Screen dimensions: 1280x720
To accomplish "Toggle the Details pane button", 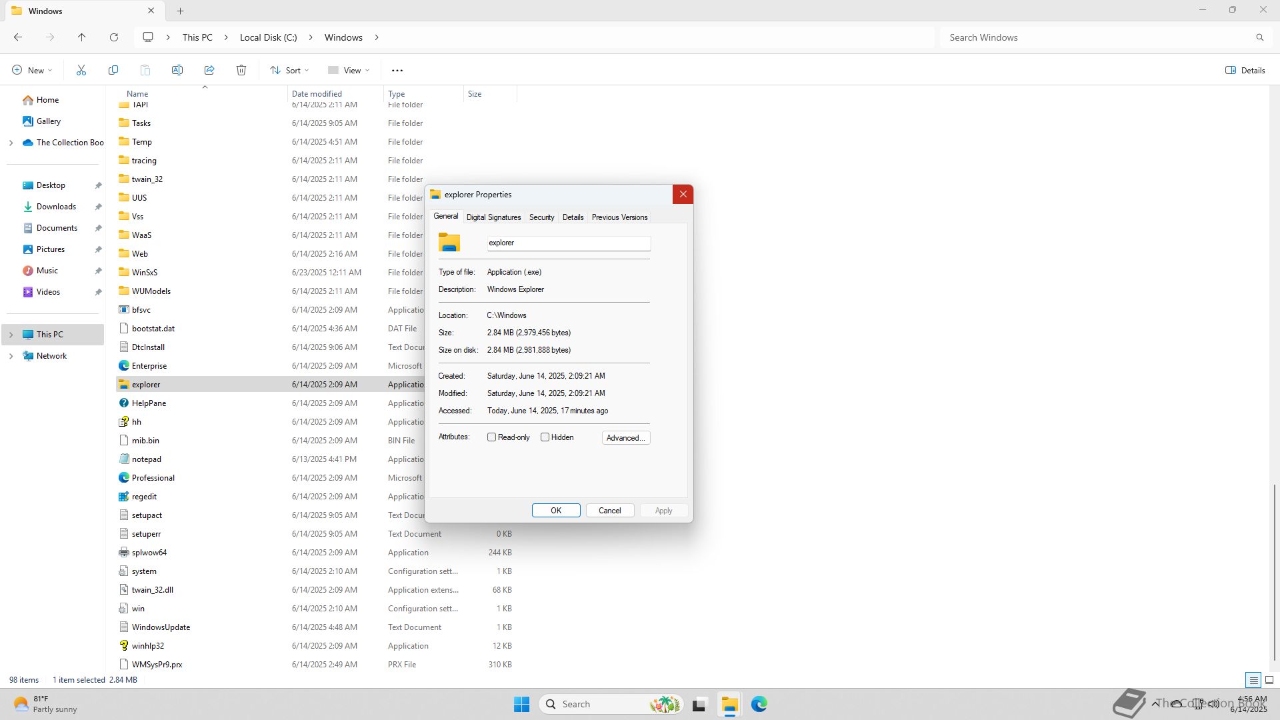I will [x=1245, y=70].
